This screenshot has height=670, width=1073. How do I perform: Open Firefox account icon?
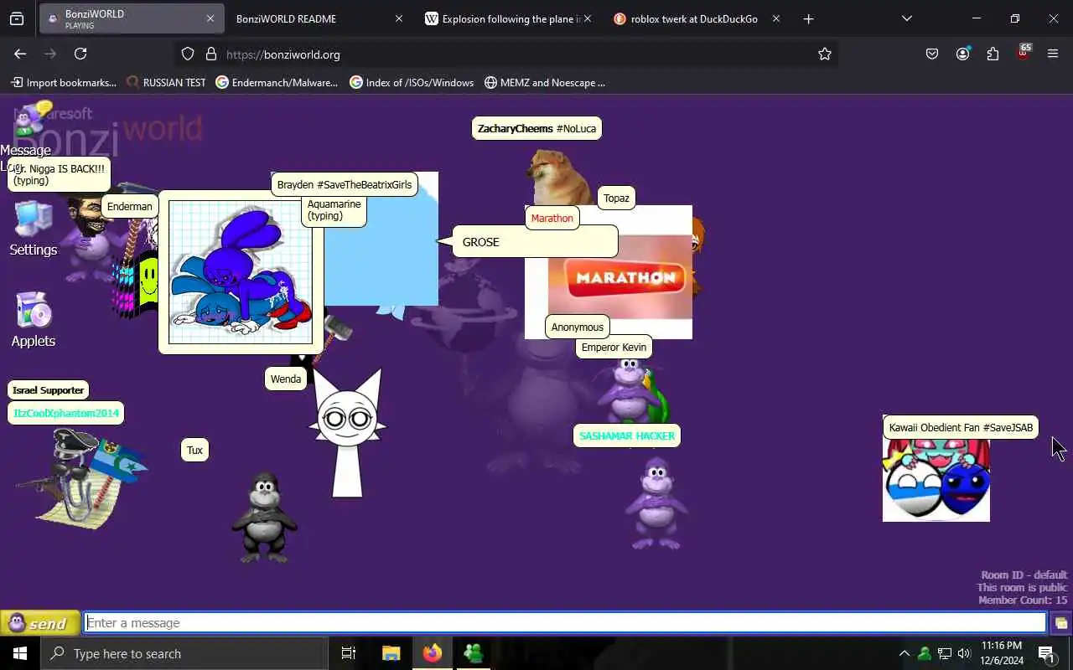(x=962, y=54)
